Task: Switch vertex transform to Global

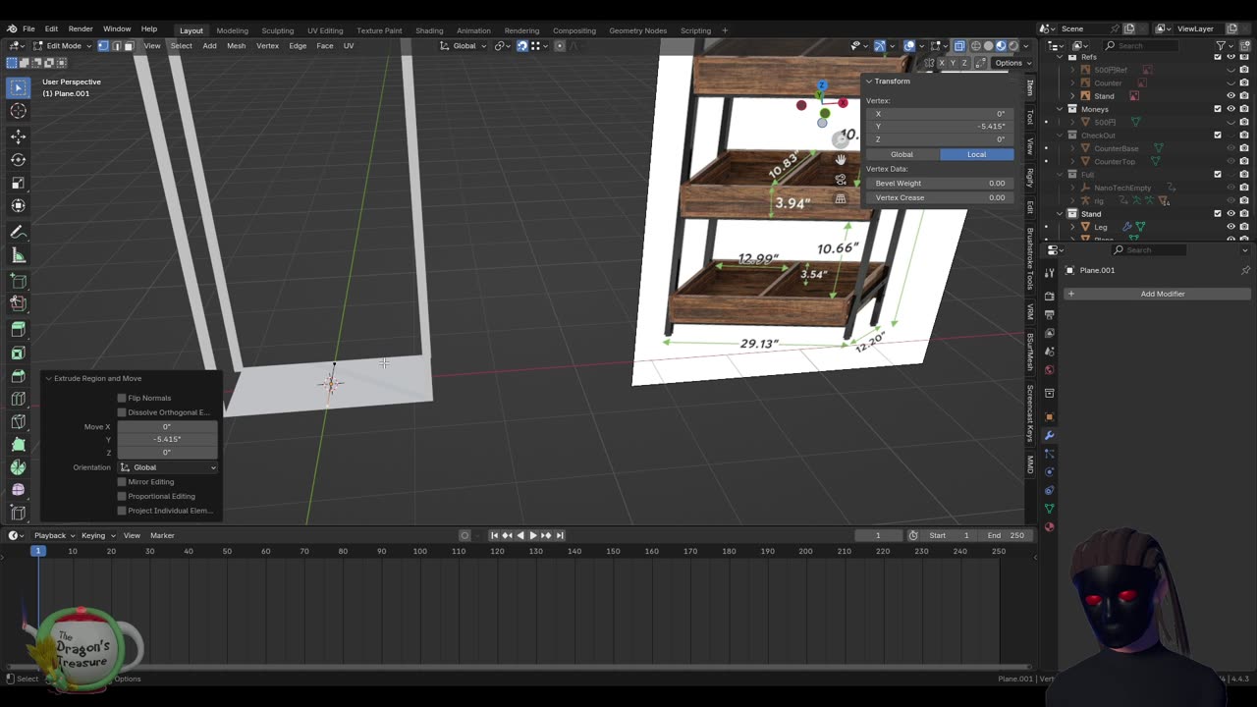Action: click(902, 154)
